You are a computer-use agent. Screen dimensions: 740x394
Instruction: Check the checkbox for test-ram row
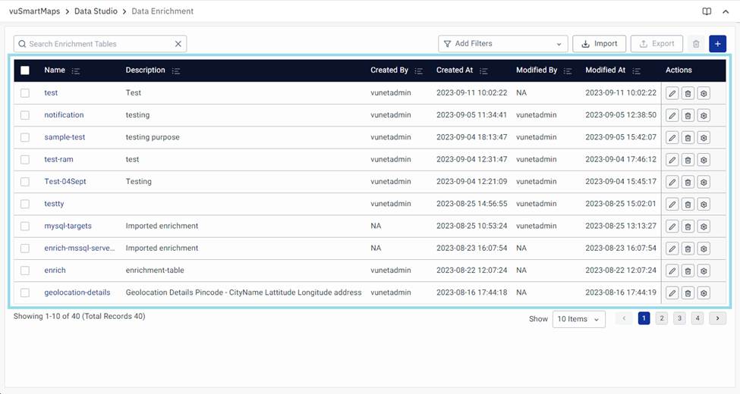[25, 160]
